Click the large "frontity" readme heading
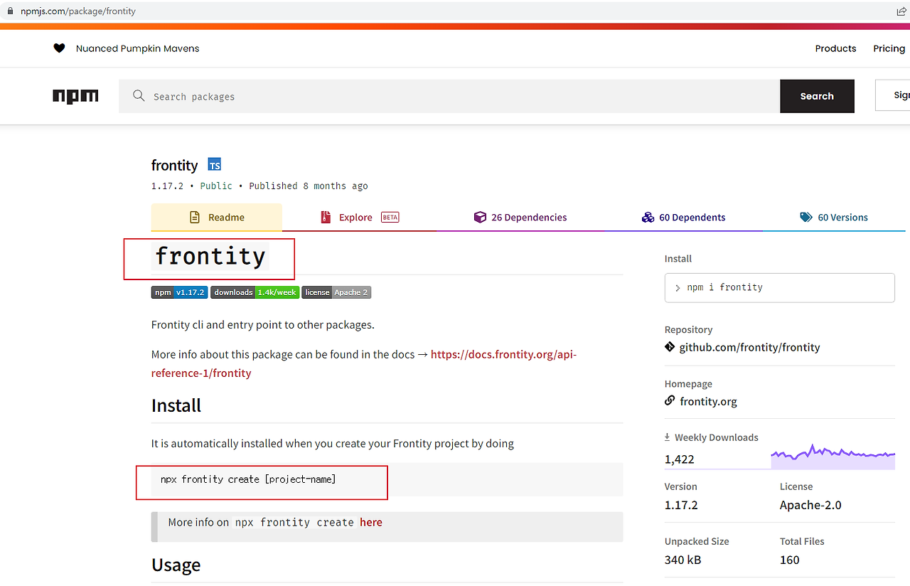Image resolution: width=910 pixels, height=586 pixels. click(210, 256)
